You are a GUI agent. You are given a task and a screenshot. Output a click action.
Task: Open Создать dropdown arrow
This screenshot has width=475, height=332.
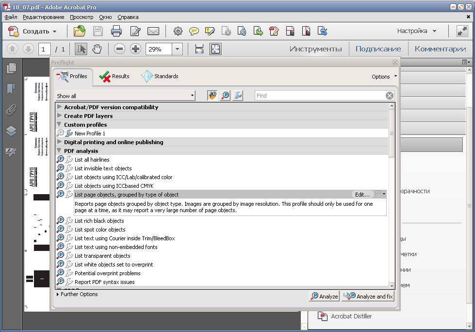pos(54,32)
